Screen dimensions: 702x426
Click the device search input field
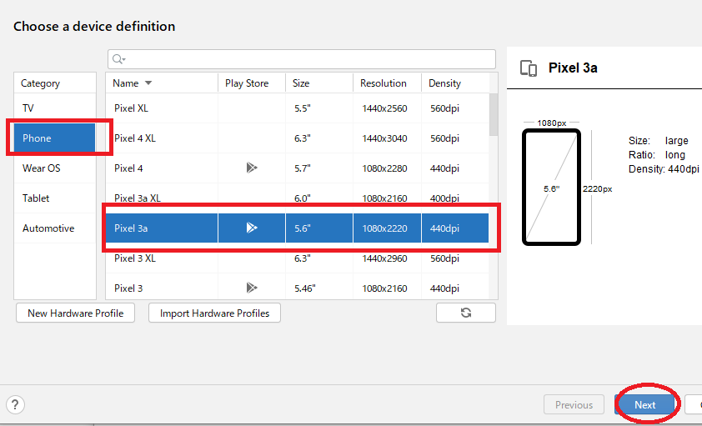(302, 59)
